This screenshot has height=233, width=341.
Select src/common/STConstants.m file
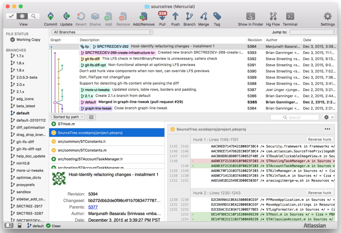(107, 150)
